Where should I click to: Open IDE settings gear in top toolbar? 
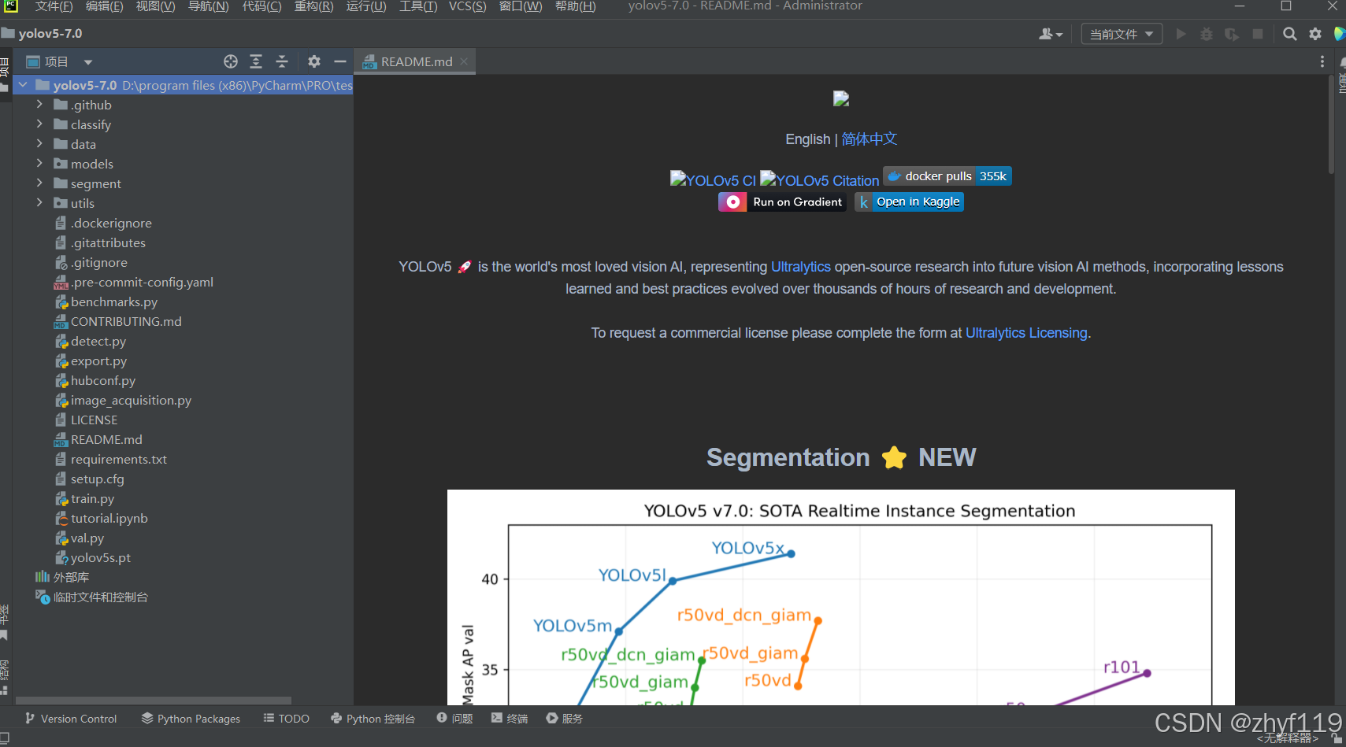[1315, 34]
